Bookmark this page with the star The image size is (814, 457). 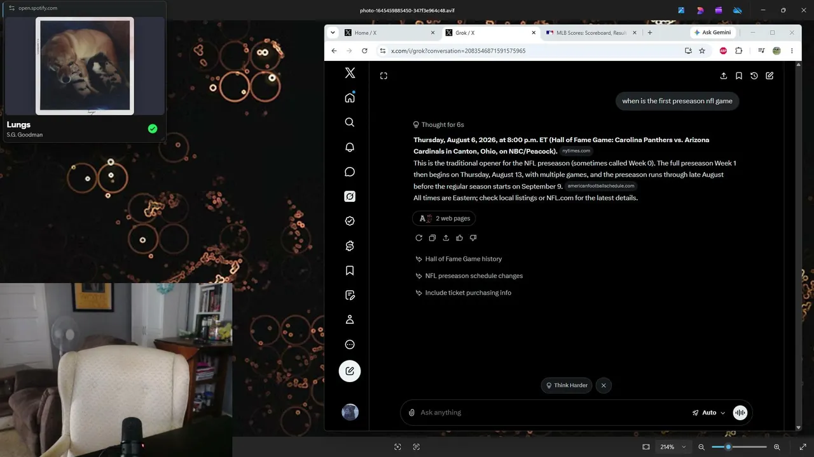pyautogui.click(x=702, y=51)
